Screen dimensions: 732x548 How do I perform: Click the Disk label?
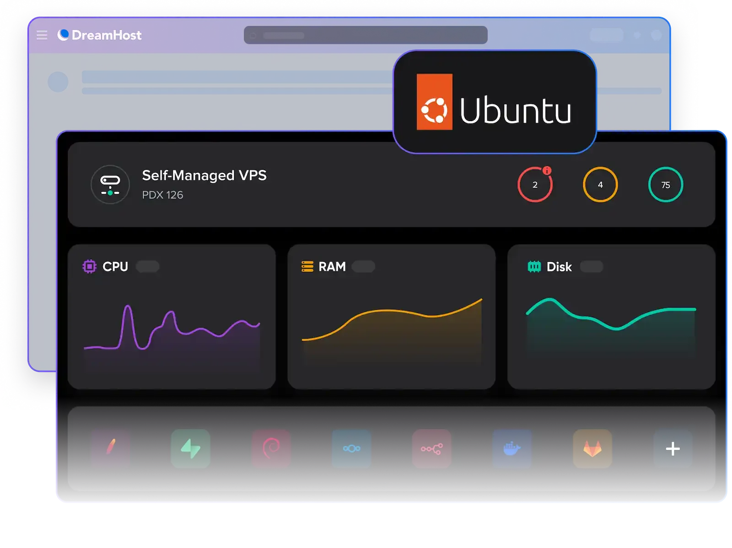559,267
